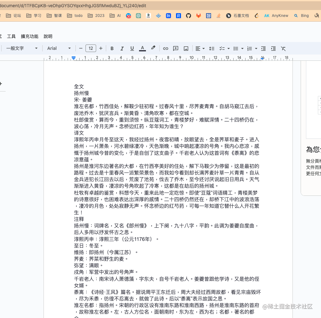Open the AnyKnew bookmark
This screenshot has height=318, width=321.
tap(276, 16)
